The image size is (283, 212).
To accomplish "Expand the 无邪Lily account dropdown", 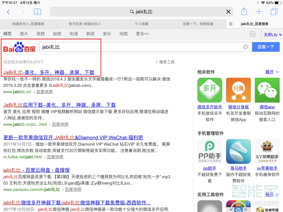I will (273, 34).
